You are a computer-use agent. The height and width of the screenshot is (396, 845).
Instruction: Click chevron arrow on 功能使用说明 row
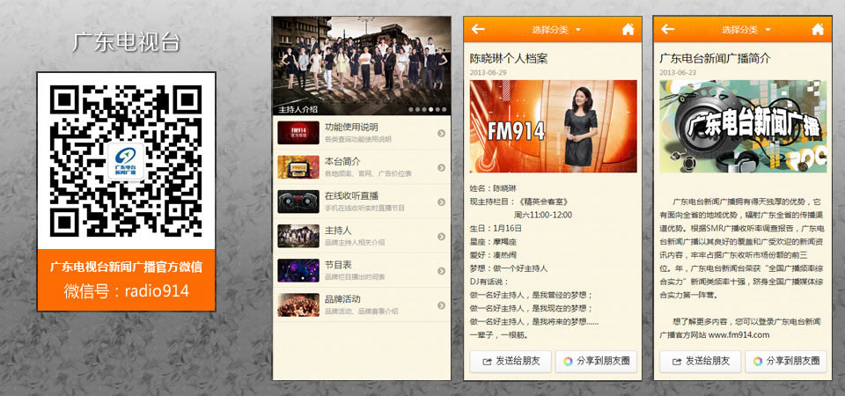pos(441,133)
